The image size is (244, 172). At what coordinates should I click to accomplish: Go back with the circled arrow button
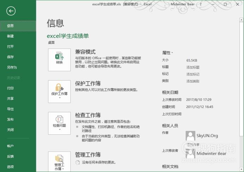click(11, 11)
